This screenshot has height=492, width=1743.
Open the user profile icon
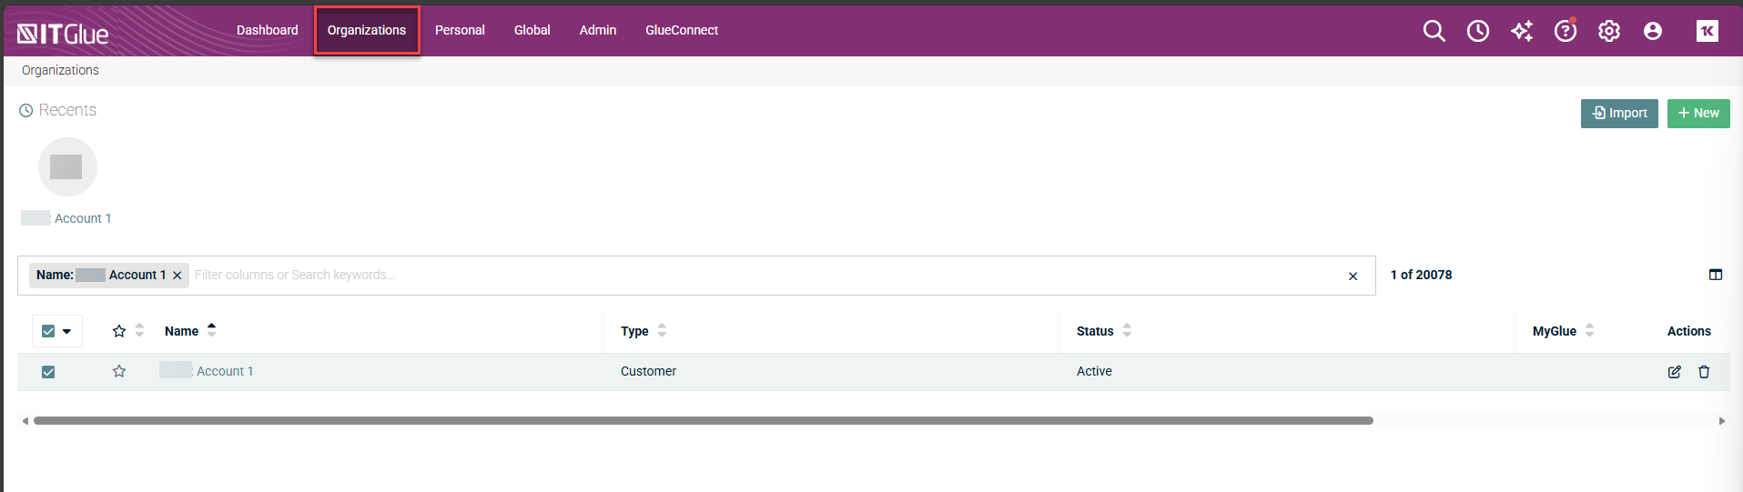pyautogui.click(x=1652, y=31)
